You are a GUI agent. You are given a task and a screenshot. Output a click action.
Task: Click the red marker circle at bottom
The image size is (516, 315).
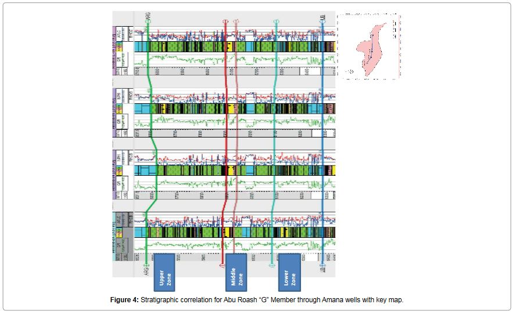[223, 266]
